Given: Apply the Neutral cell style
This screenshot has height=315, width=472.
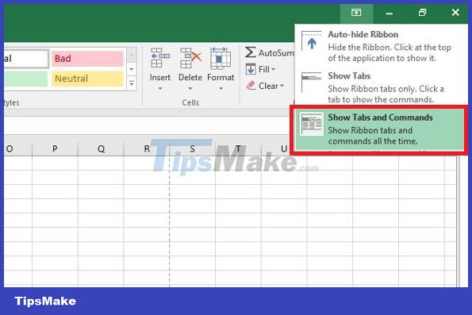Looking at the screenshot, I should tap(87, 79).
